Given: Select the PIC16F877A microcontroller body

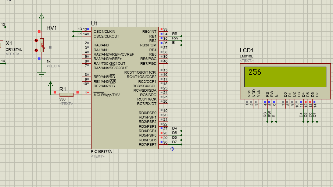Looking at the screenshot, I should 125,88.
